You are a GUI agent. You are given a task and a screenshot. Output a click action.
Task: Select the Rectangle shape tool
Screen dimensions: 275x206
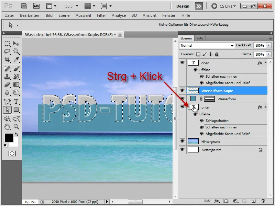pyautogui.click(x=16, y=110)
